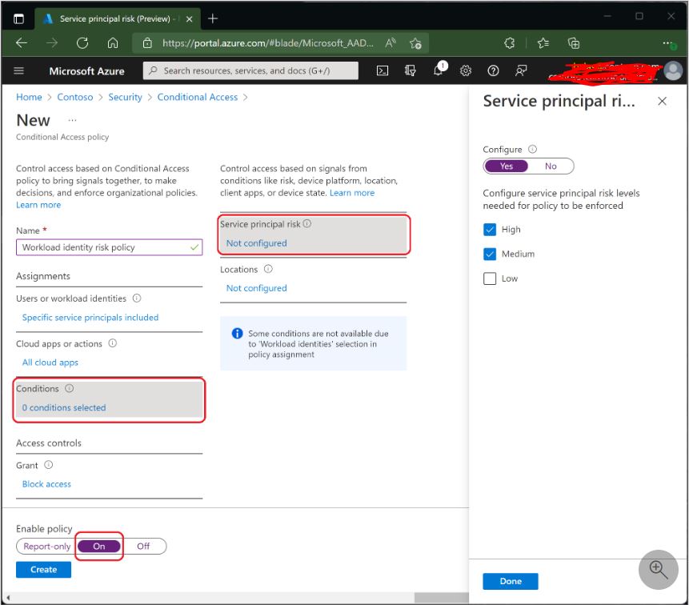The image size is (689, 605).
Task: Show info tooltip for Locations
Action: pyautogui.click(x=268, y=269)
